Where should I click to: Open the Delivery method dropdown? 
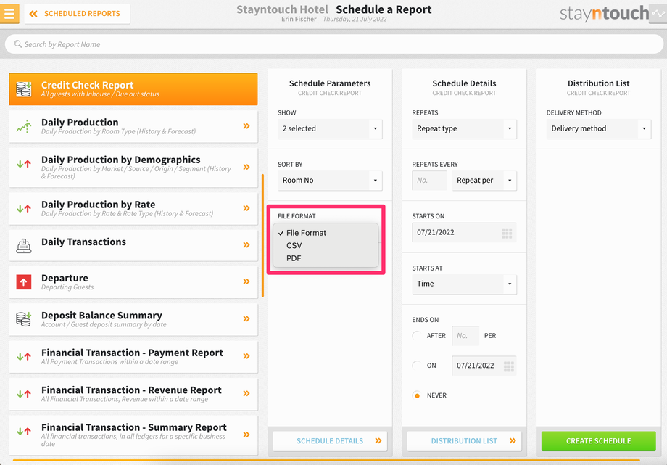599,128
